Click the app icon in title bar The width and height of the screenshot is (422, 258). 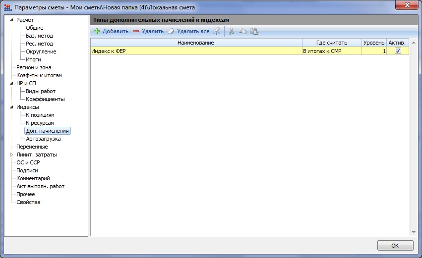point(8,7)
